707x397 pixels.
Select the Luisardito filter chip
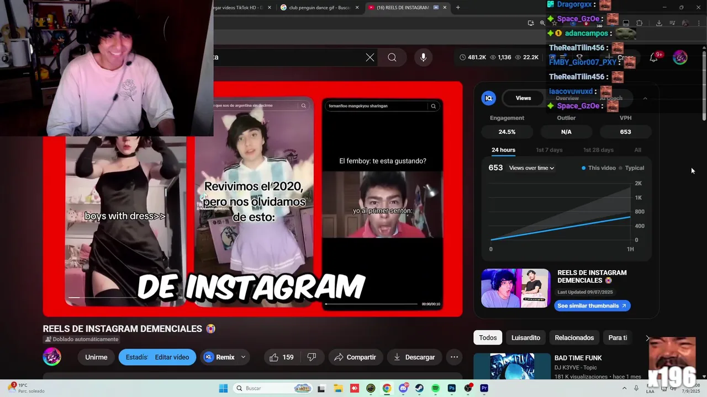click(x=526, y=338)
